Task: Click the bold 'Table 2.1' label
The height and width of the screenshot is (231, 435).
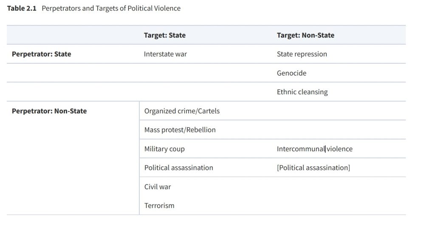Action: (22, 8)
